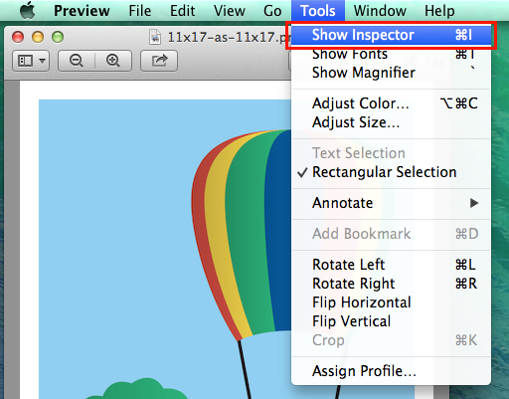This screenshot has height=399, width=509.
Task: Choose Assign Profile menu item
Action: (392, 371)
